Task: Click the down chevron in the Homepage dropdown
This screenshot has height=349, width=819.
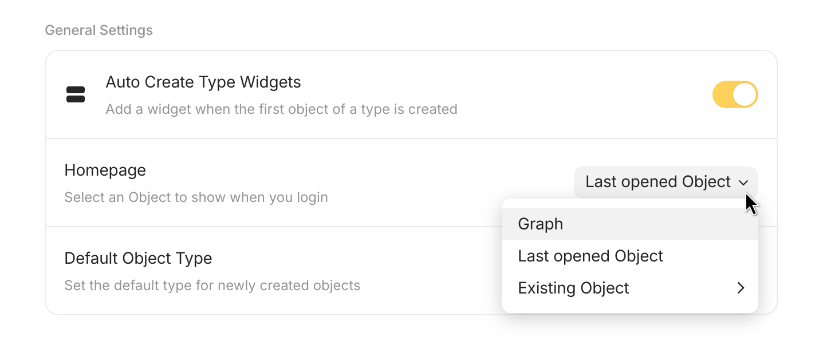Action: (743, 183)
